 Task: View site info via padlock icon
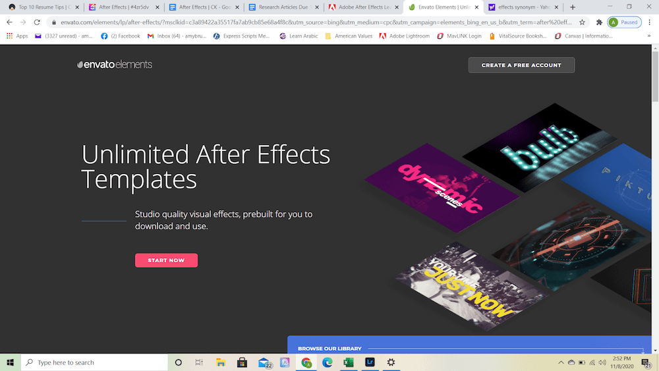tap(54, 22)
